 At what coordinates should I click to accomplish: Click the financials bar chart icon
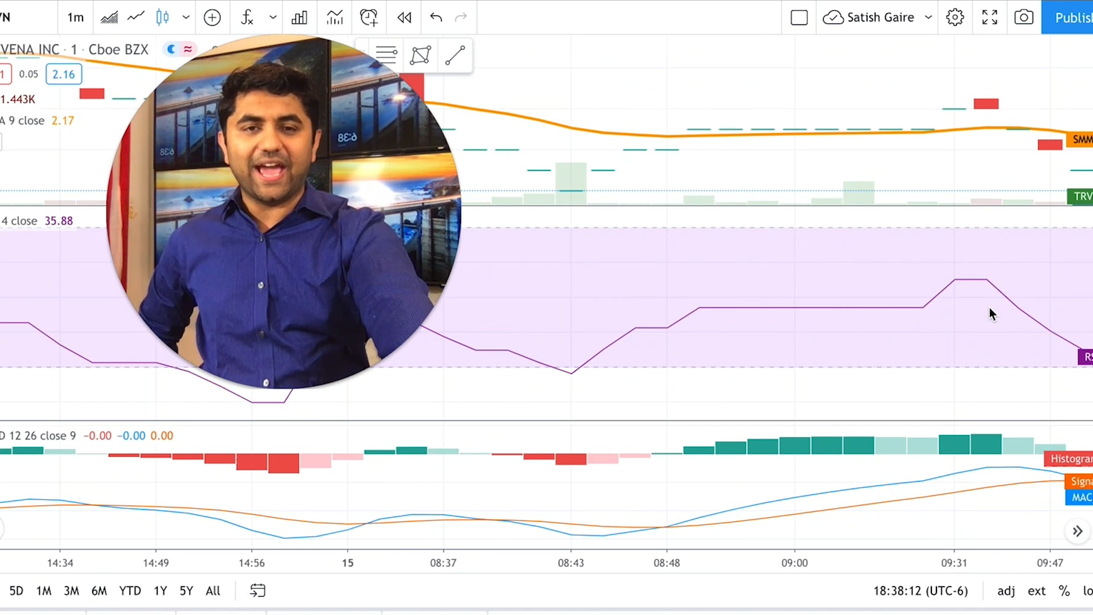point(299,18)
